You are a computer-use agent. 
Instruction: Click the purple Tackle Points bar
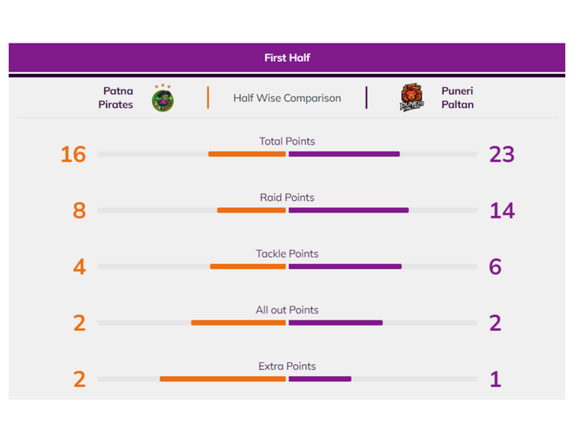[x=344, y=266]
